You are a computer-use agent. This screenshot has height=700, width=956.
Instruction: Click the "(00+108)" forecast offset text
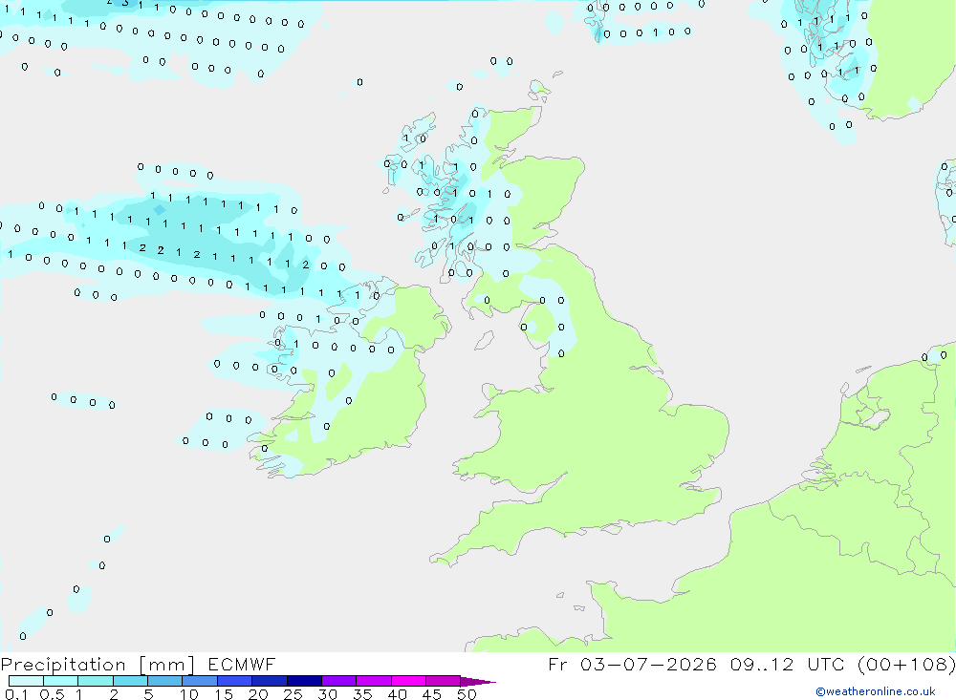click(x=906, y=664)
